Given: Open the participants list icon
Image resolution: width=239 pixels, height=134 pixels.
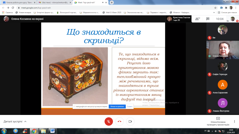Looking at the screenshot, I should click(x=197, y=19).
